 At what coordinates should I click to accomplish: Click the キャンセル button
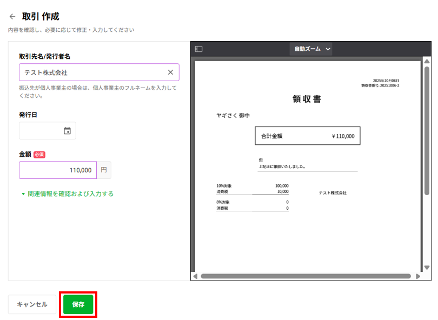pos(32,304)
